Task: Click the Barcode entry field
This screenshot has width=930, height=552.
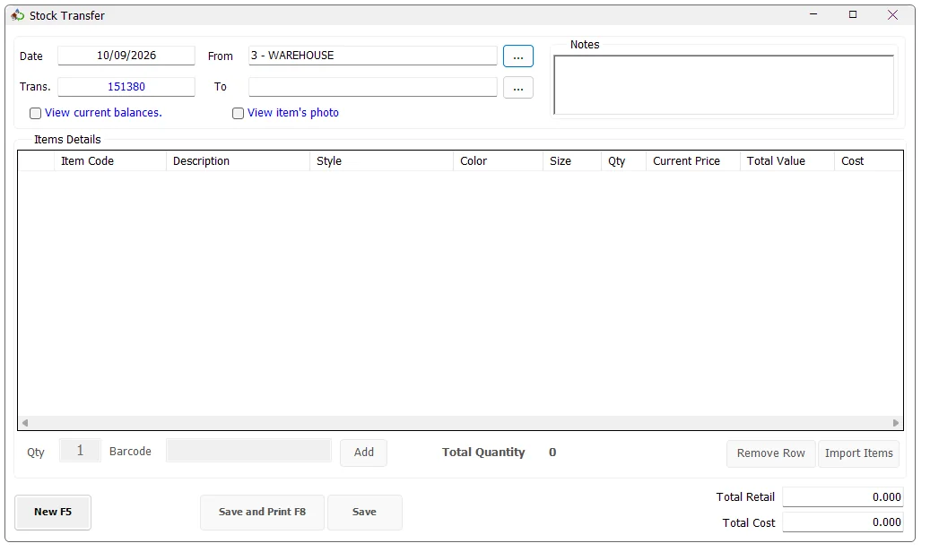Action: [x=248, y=451]
